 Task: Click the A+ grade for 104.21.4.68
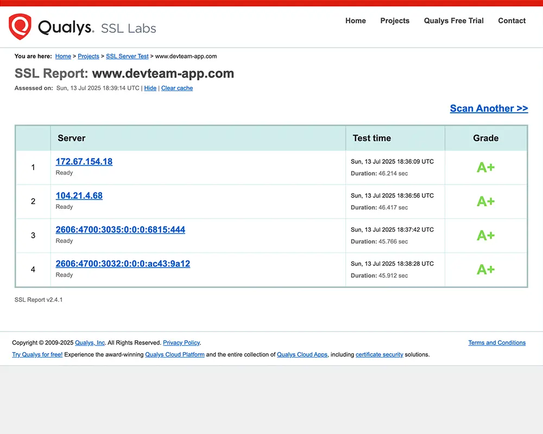tap(485, 201)
